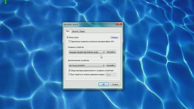Viewport: 194px width, 109px height.
Task: Open the Помощь help link
Action: pos(114,37)
